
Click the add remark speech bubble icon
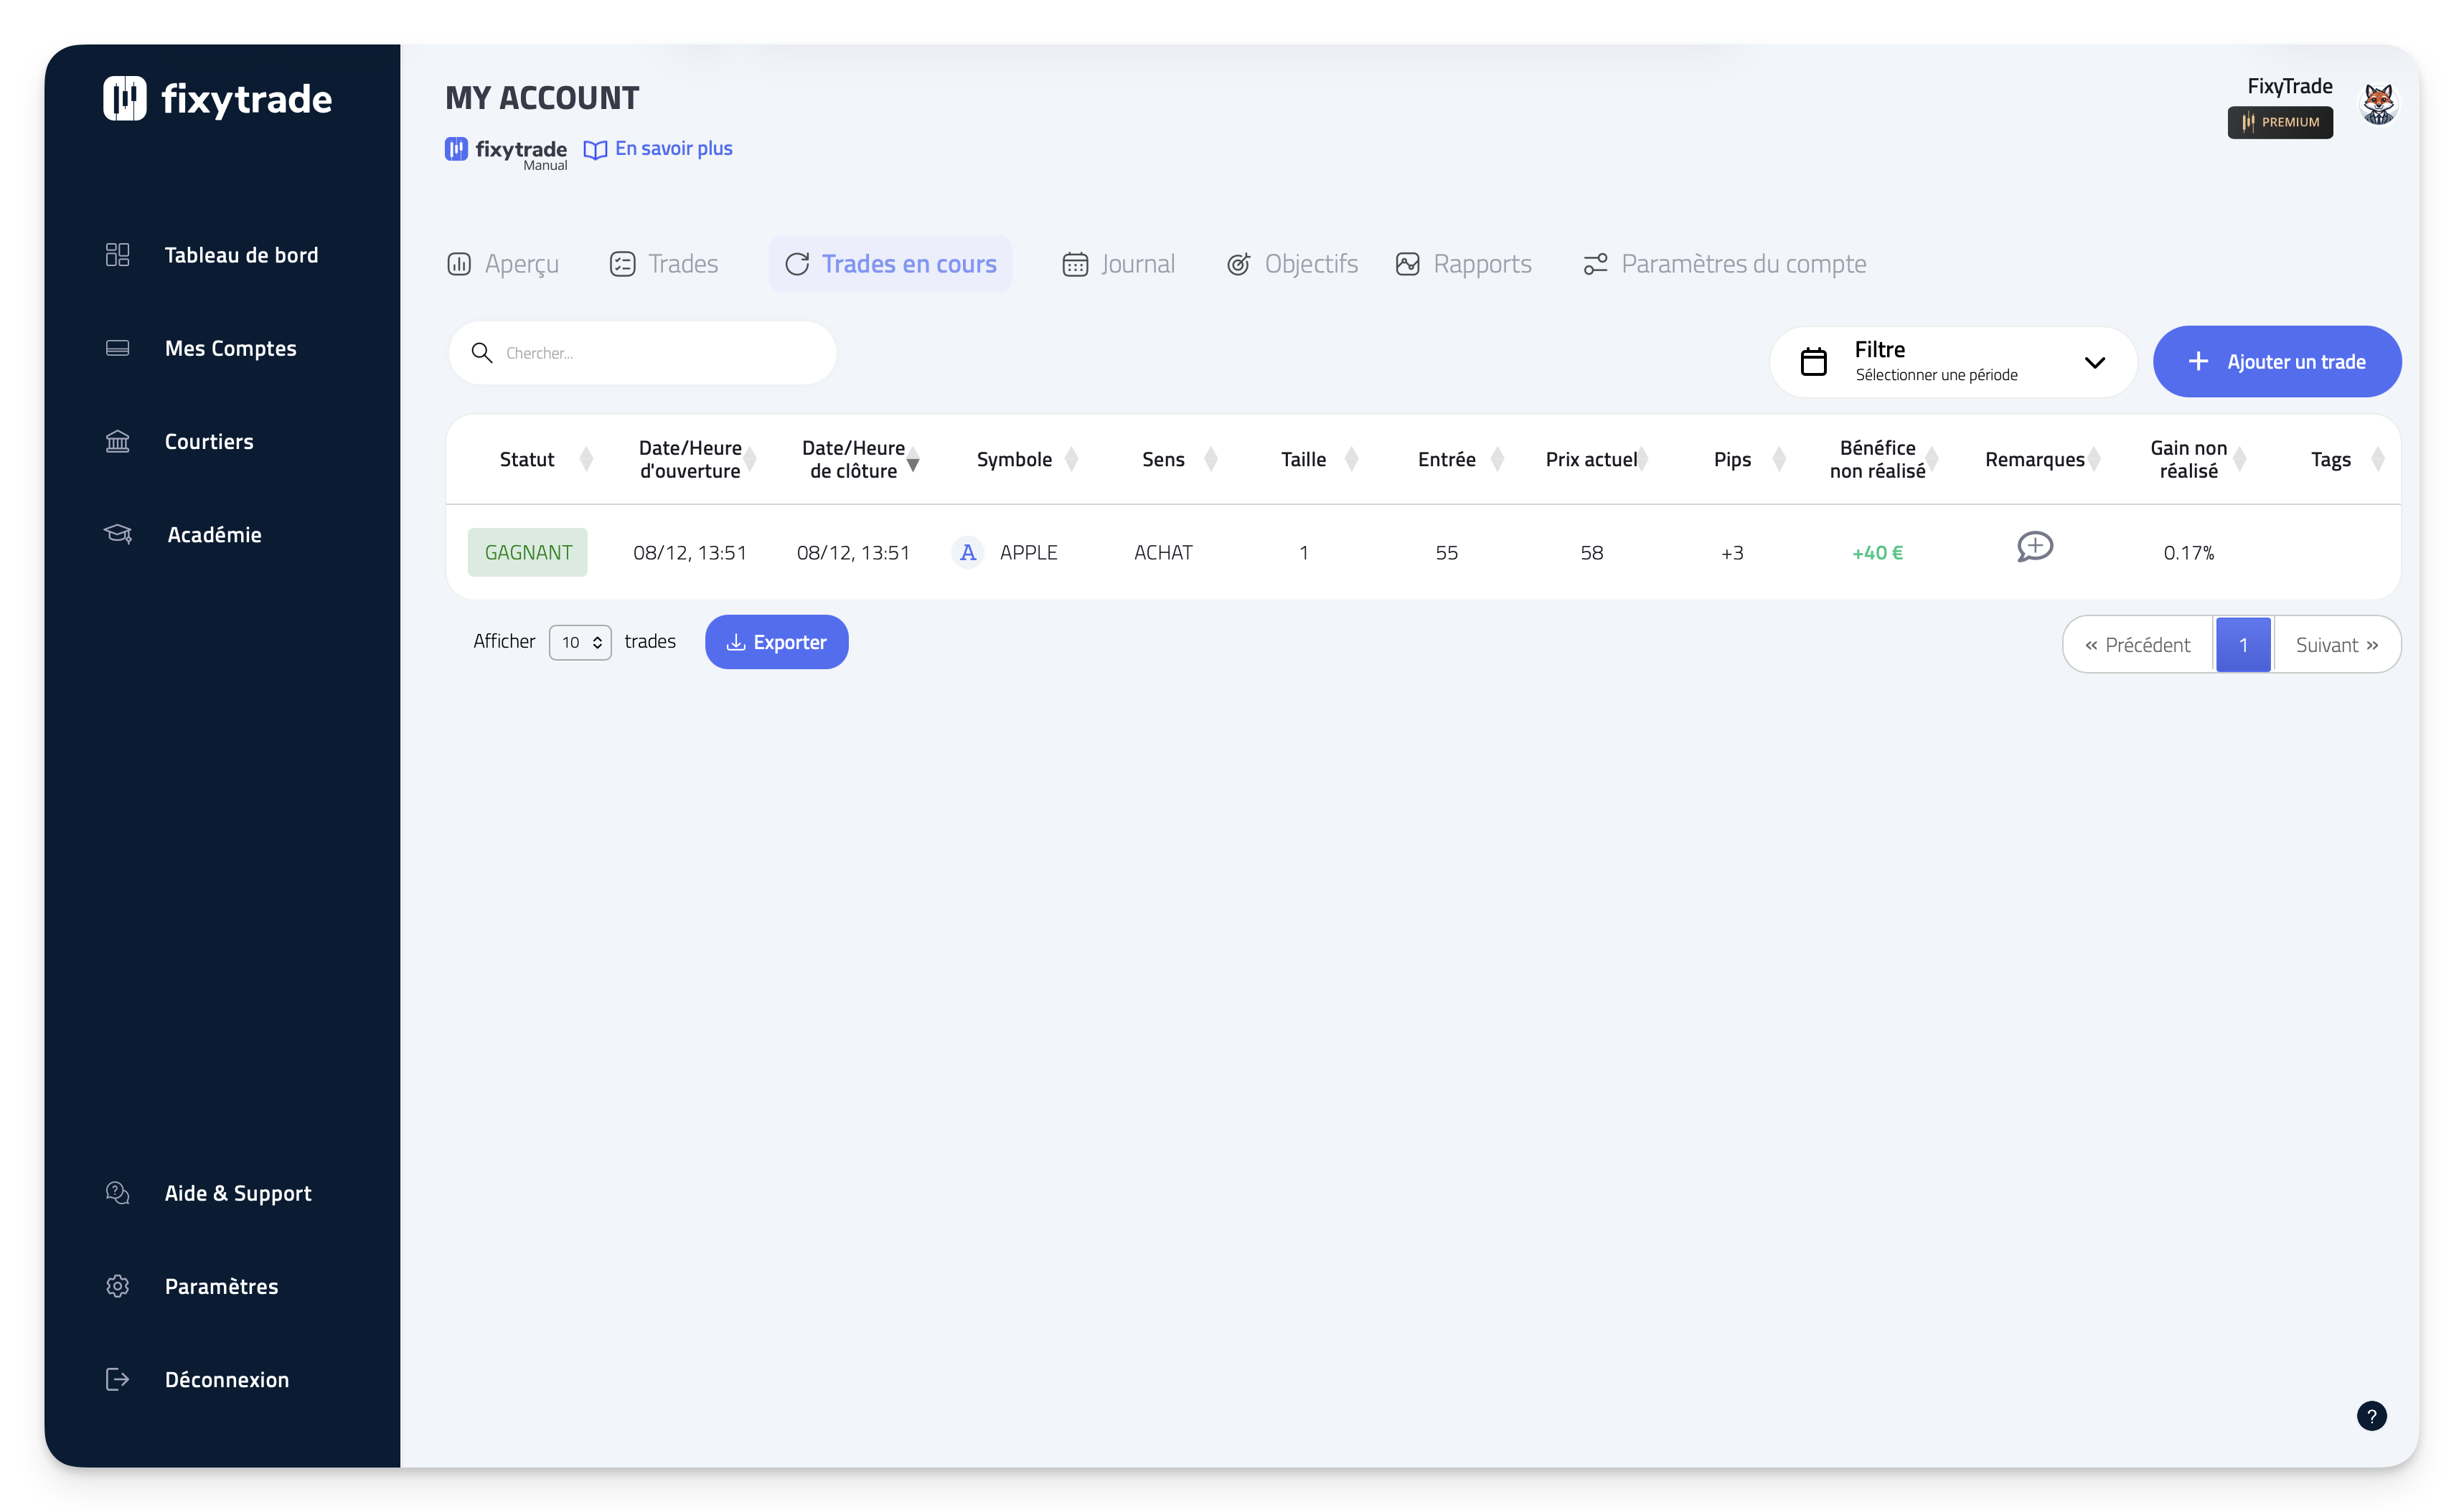(2033, 547)
